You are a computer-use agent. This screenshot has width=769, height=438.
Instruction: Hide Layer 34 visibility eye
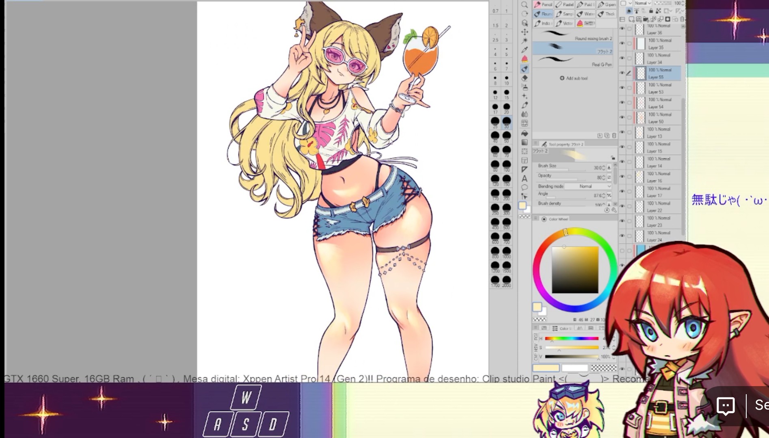(x=622, y=58)
